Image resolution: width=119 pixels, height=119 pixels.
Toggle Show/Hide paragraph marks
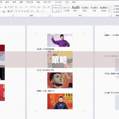point(49,7)
